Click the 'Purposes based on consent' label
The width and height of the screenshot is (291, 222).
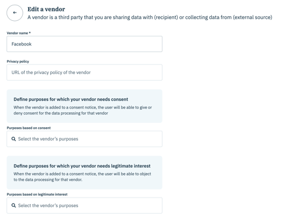click(29, 128)
